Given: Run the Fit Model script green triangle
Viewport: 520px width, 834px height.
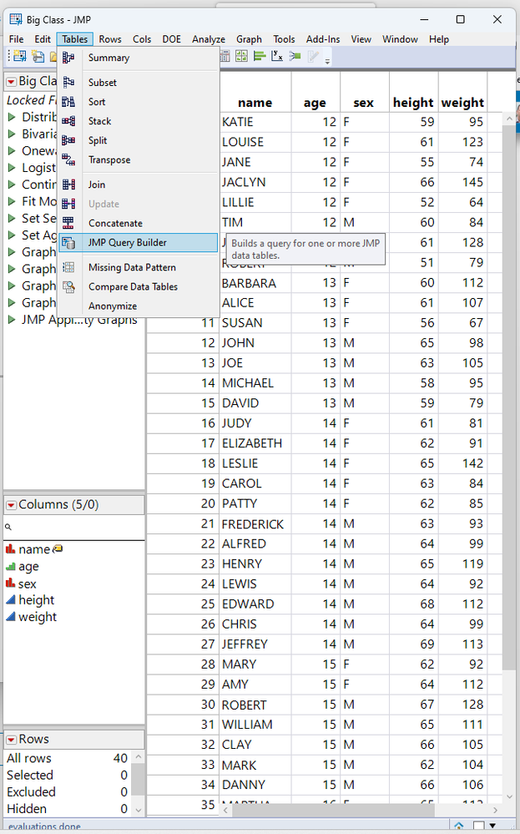Looking at the screenshot, I should coord(12,201).
